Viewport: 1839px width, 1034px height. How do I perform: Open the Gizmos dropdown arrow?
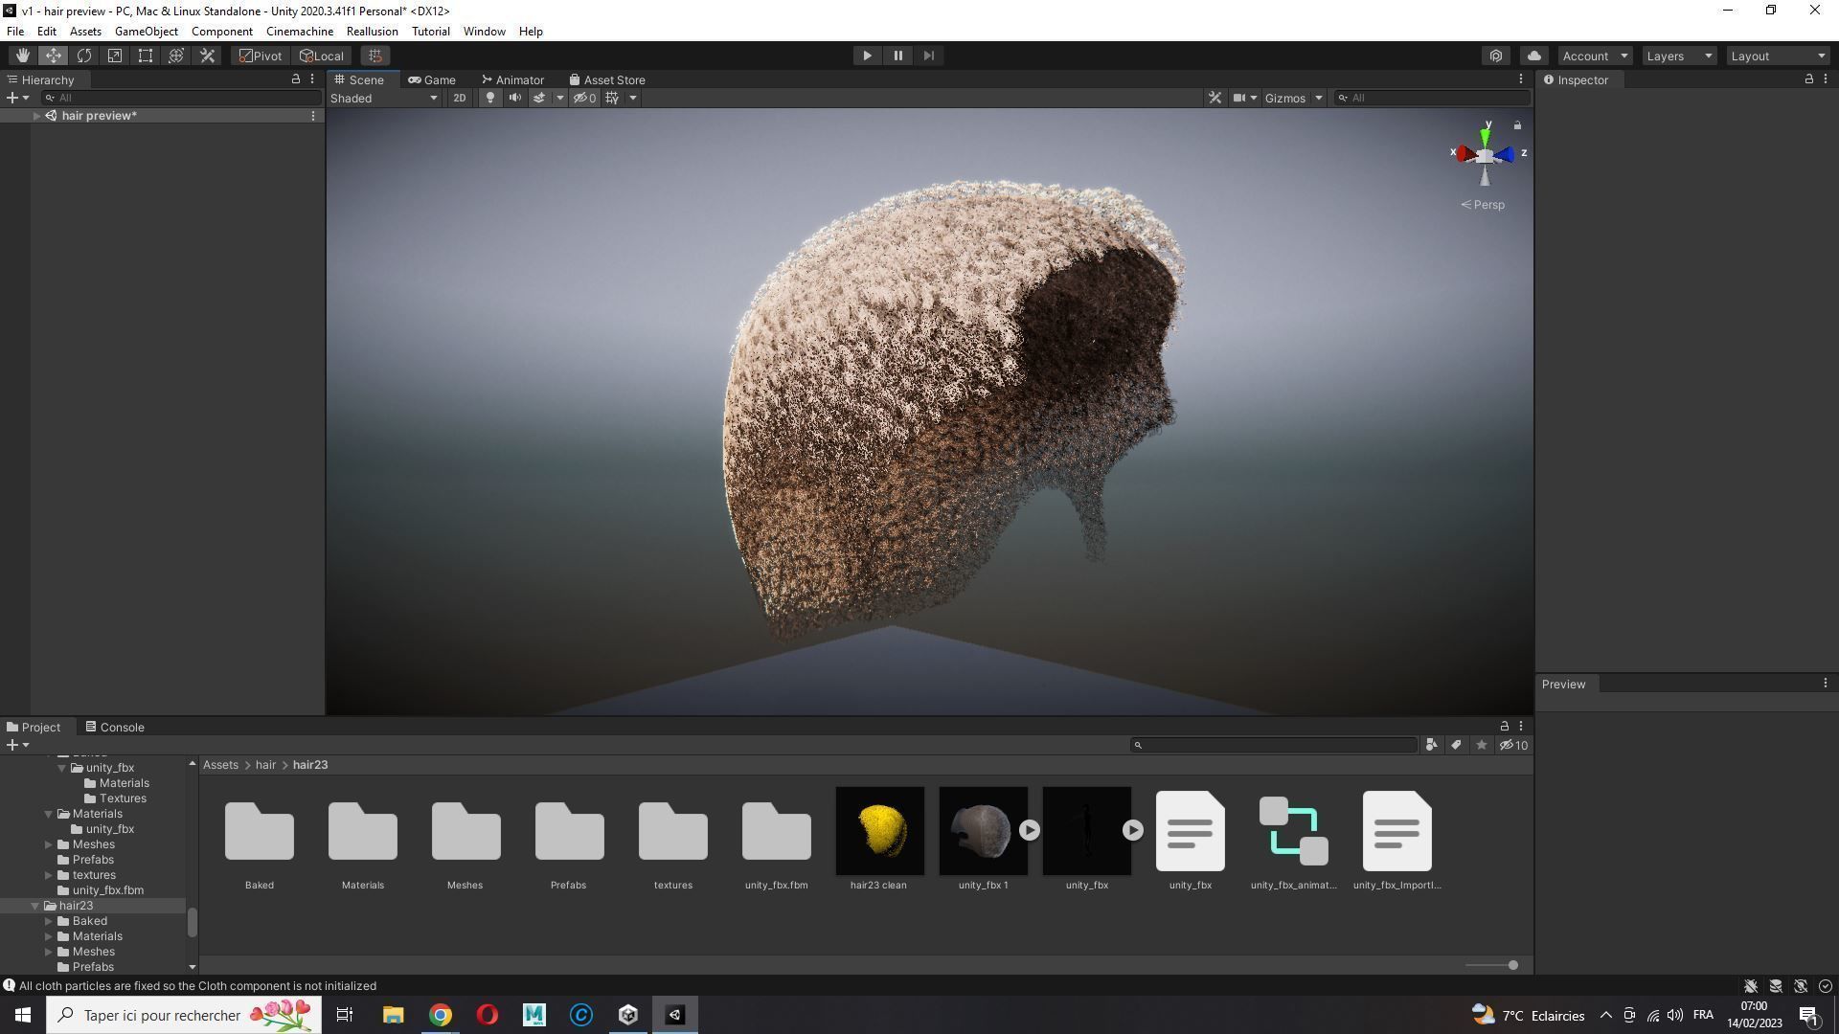(1318, 98)
